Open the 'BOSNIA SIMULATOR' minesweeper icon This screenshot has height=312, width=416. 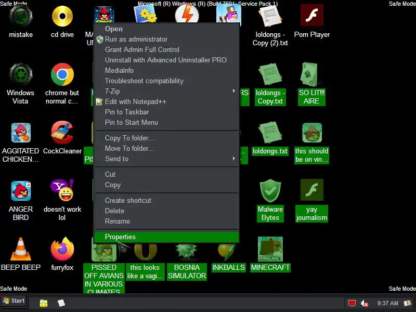(x=187, y=252)
